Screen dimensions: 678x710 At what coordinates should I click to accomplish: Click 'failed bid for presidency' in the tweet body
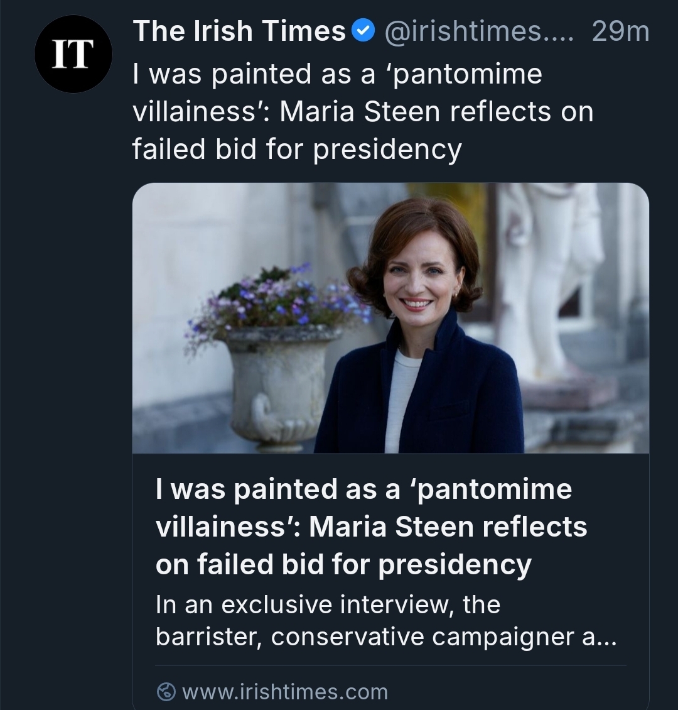[296, 150]
